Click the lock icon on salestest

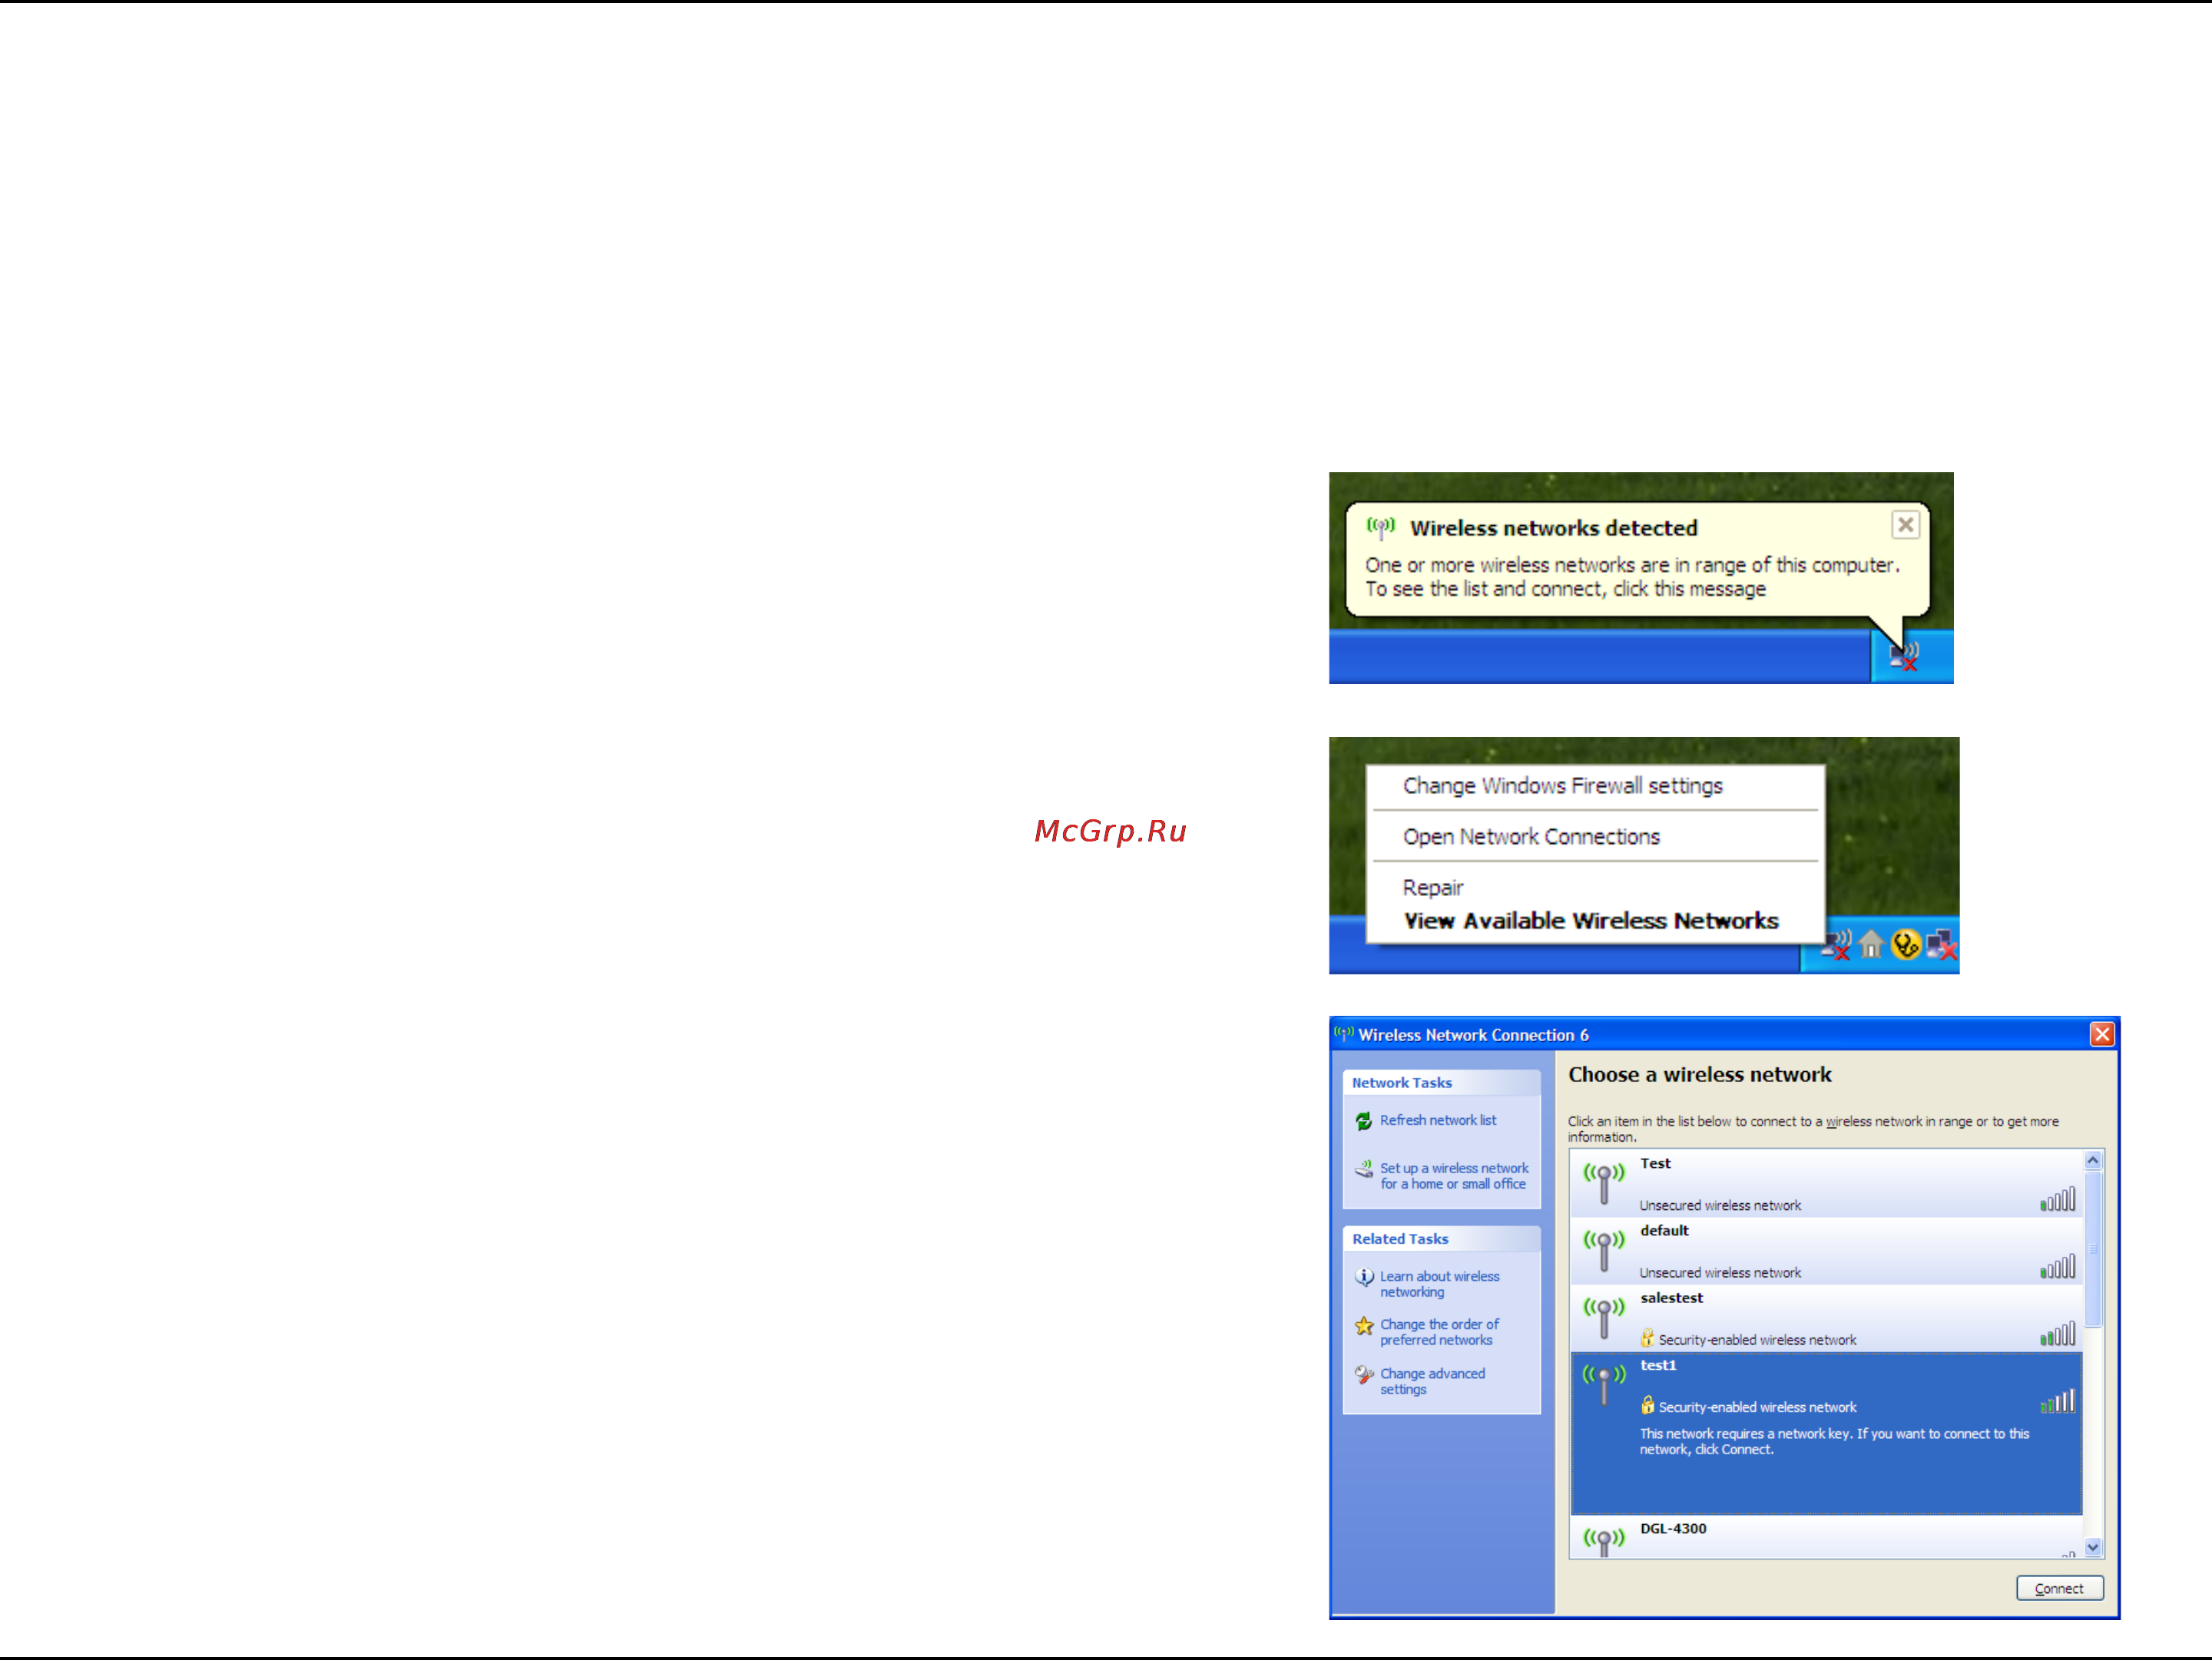click(1647, 1338)
